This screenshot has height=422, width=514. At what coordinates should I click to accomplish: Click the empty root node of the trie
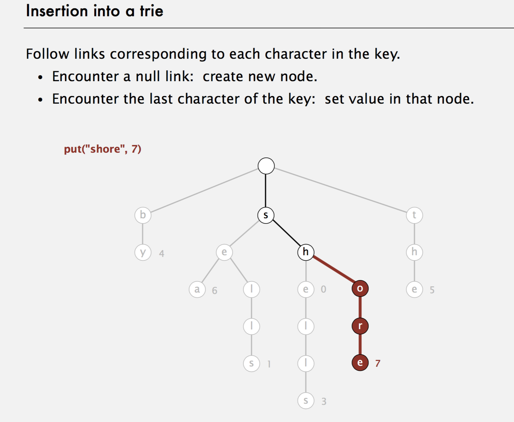coord(266,166)
